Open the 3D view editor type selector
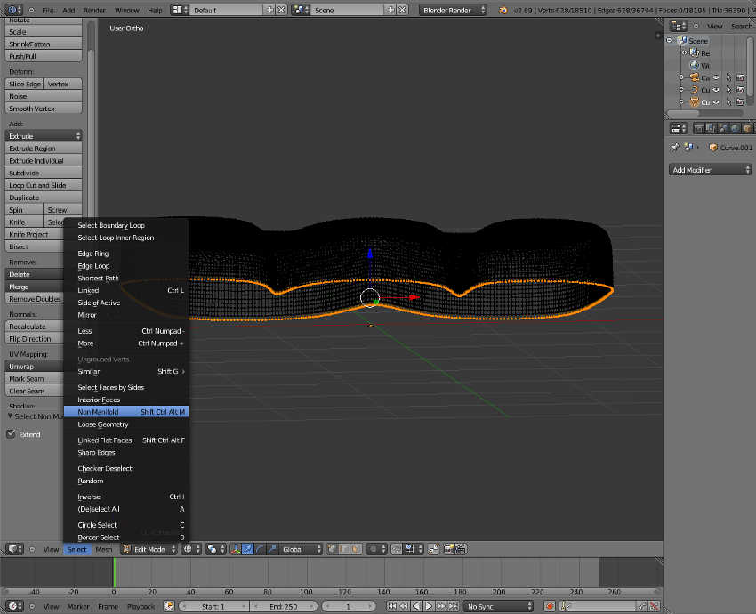This screenshot has width=756, height=614. 14,549
